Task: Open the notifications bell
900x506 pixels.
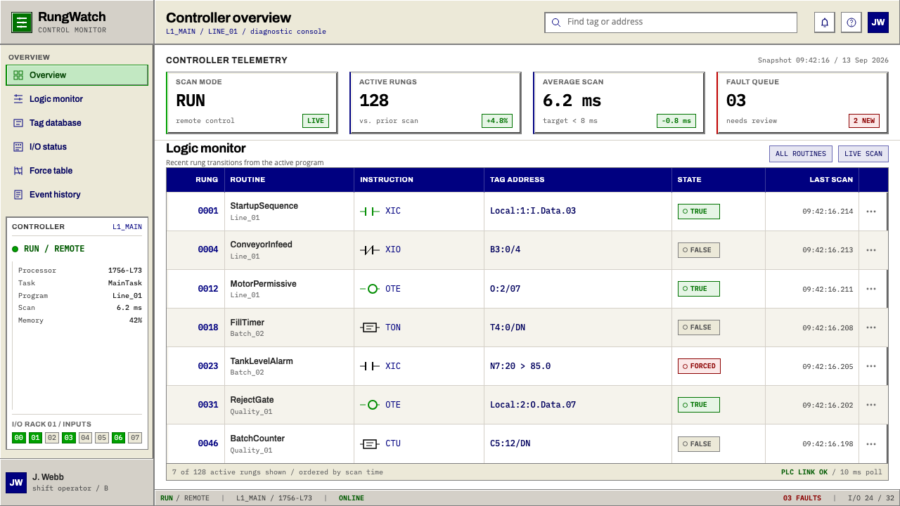Action: click(x=825, y=22)
